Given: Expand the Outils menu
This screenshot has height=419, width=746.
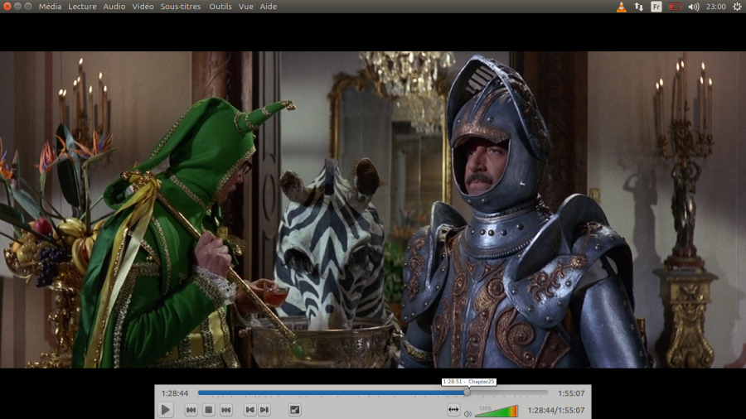Looking at the screenshot, I should tap(220, 7).
